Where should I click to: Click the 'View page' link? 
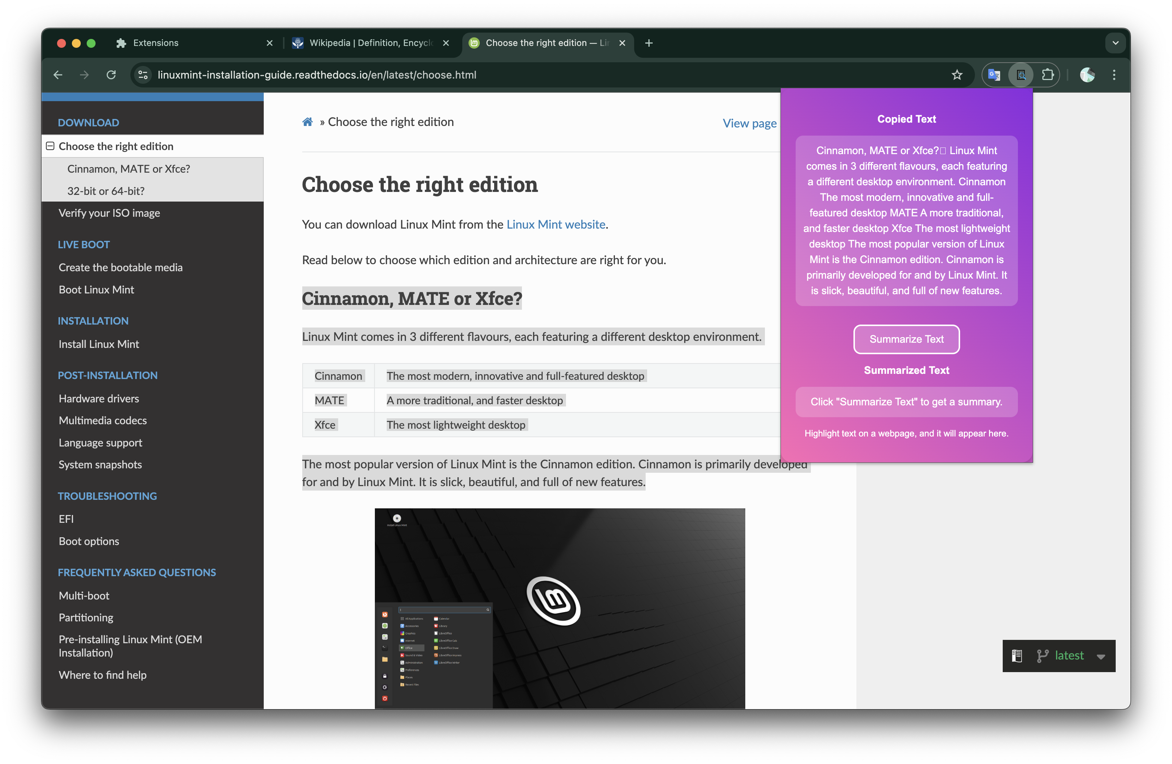coord(749,123)
